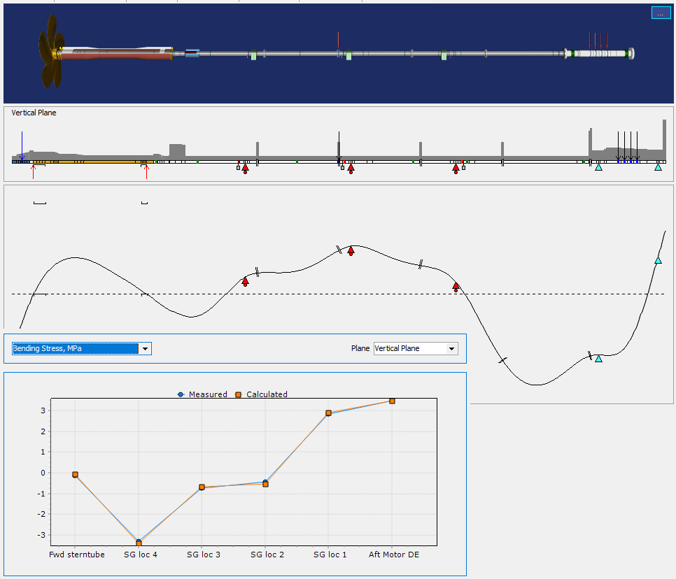Click the Bending Stress text field
The width and height of the screenshot is (676, 579).
pyautogui.click(x=75, y=348)
